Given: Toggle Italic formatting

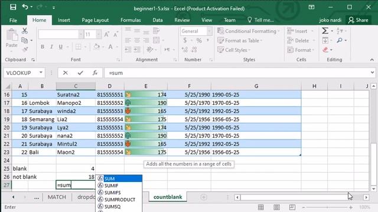Looking at the screenshot, I should tap(51, 47).
